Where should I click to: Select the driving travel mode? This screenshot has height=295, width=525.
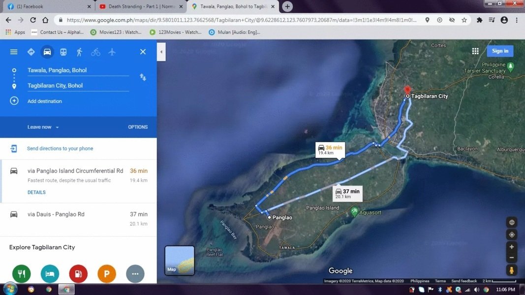click(x=47, y=51)
